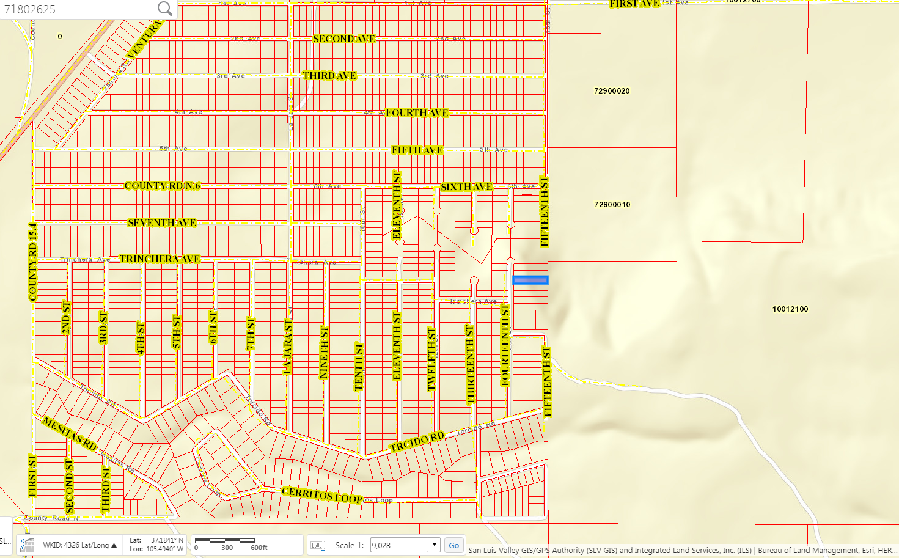Click the San Luis Valley GIS attribution text
899x558 pixels.
tap(681, 550)
